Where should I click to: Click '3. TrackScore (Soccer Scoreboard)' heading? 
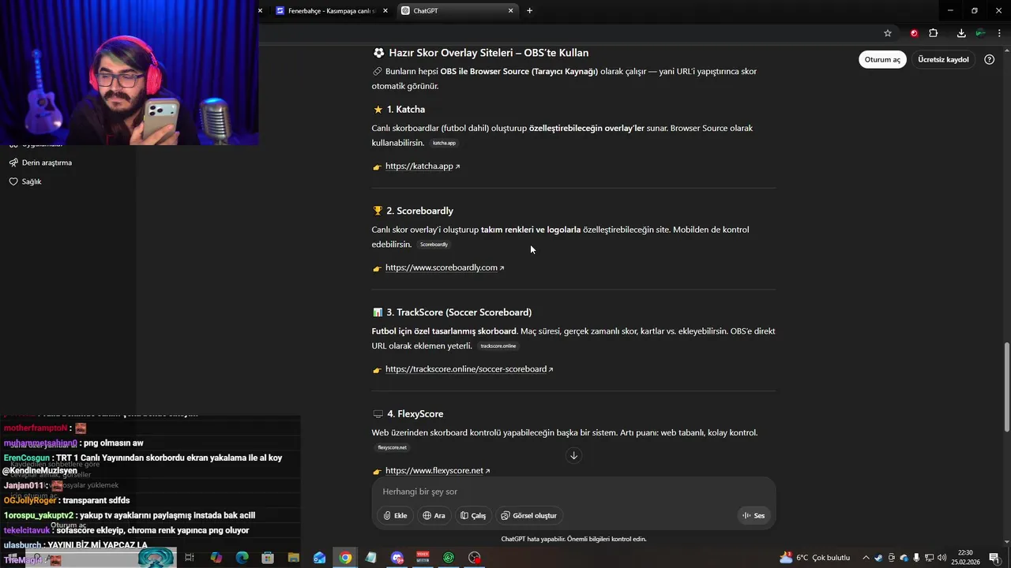pos(459,312)
